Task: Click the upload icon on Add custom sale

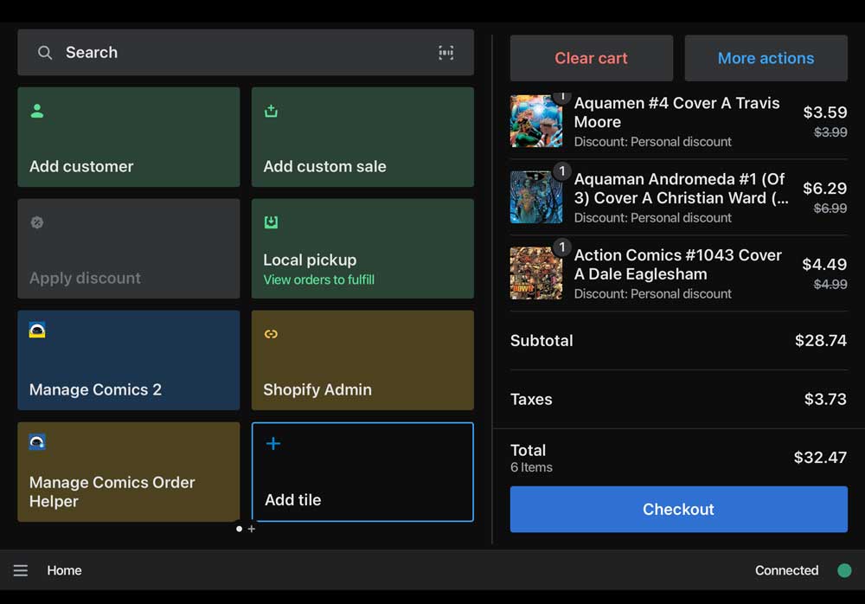Action: pos(271,111)
